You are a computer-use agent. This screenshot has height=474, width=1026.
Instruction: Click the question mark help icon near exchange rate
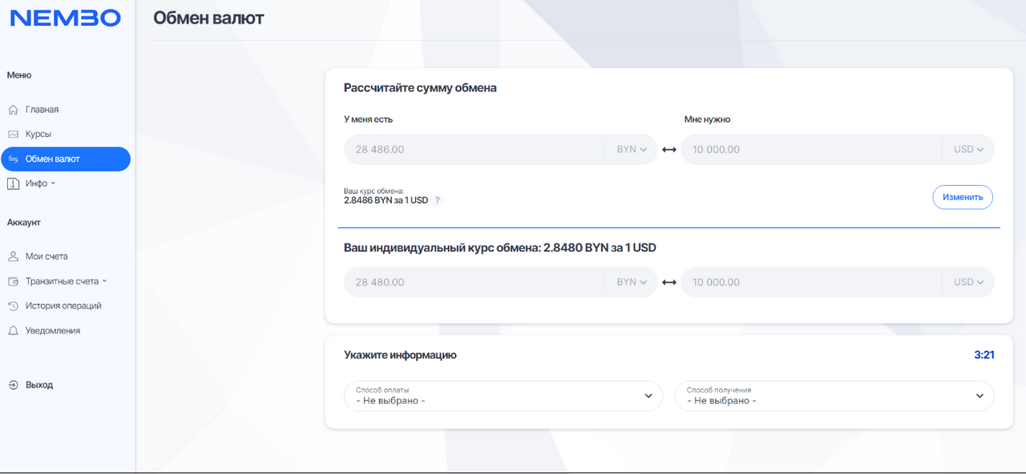click(x=437, y=200)
